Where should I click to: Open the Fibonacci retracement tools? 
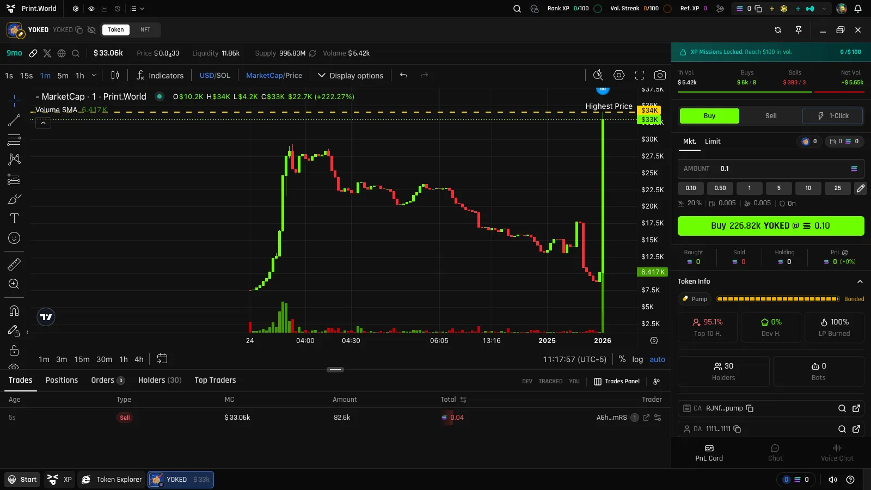click(x=14, y=140)
